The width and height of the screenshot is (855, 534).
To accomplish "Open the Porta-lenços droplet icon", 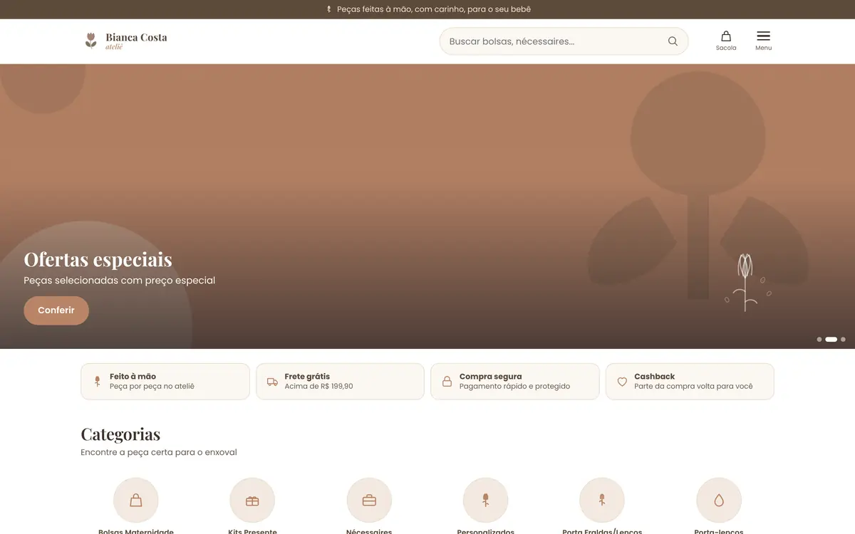I will click(719, 501).
